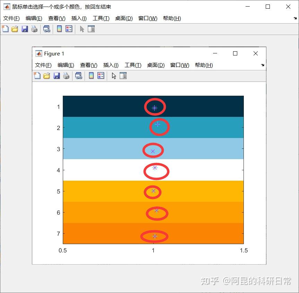Screen dimensions: 299x293
Task: Insert a legend into the plot
Action: pyautogui.click(x=100, y=76)
